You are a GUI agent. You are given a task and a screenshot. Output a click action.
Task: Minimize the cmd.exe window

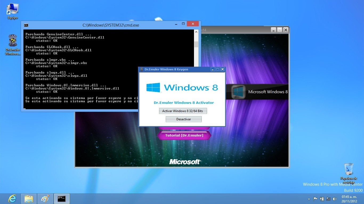[176, 24]
